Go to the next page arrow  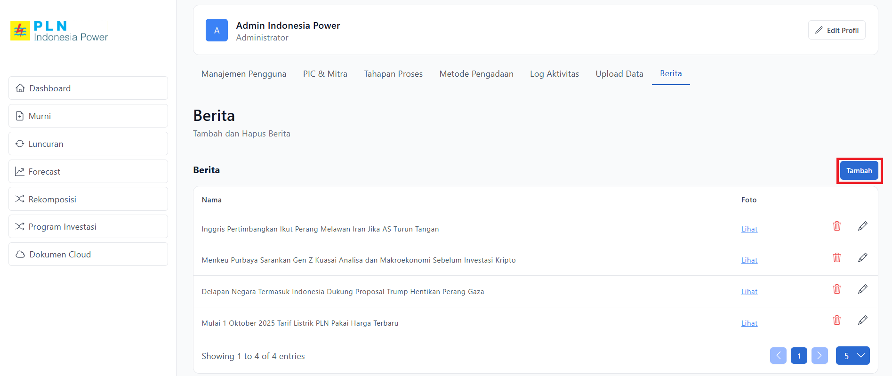[819, 356]
